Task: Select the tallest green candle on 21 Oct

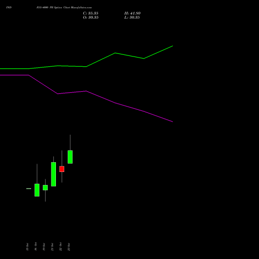Action: tap(53, 174)
